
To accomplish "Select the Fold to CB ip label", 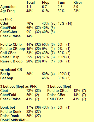I will pyautogui.click(x=11, y=45).
